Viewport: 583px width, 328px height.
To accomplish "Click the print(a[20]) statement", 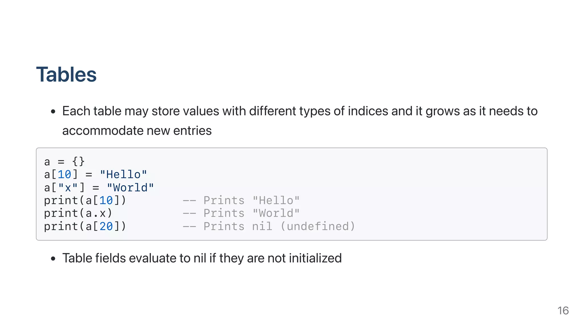I will (x=85, y=226).
